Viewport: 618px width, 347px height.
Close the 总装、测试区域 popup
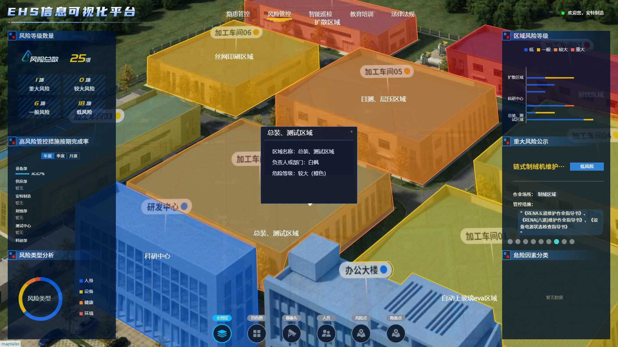tap(351, 131)
